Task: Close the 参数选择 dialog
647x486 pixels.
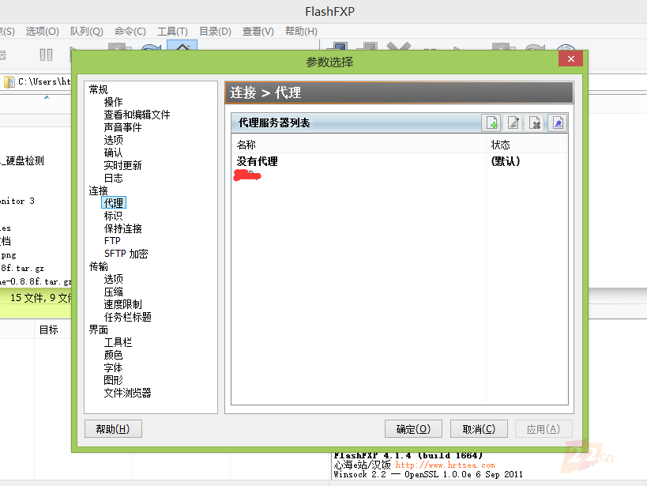Action: tap(570, 58)
